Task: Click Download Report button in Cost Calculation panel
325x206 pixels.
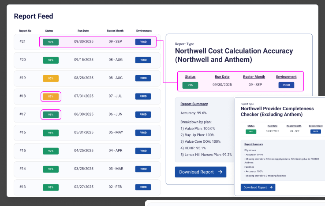Action: tap(201, 172)
